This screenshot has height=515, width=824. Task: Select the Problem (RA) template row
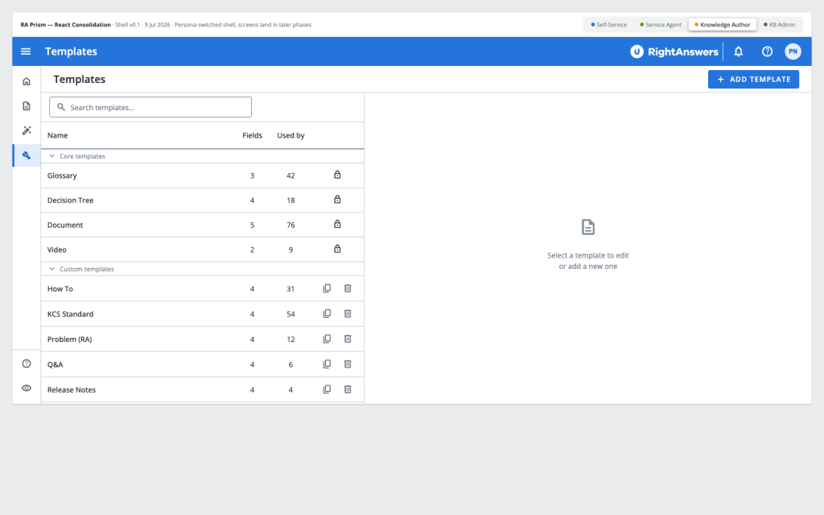click(x=202, y=339)
